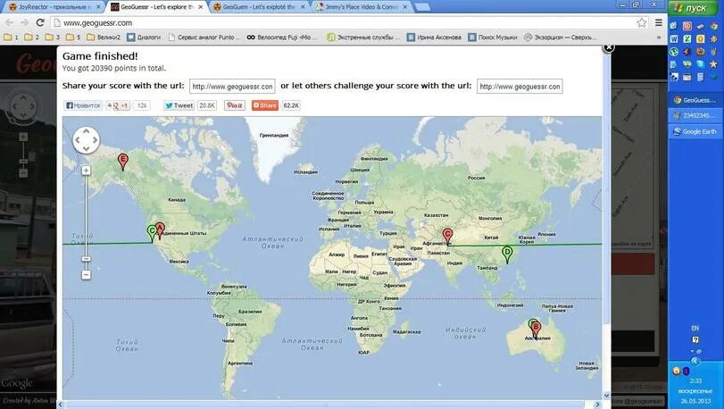724x409 pixels.
Task: Click the browser back arrow
Action: point(9,22)
